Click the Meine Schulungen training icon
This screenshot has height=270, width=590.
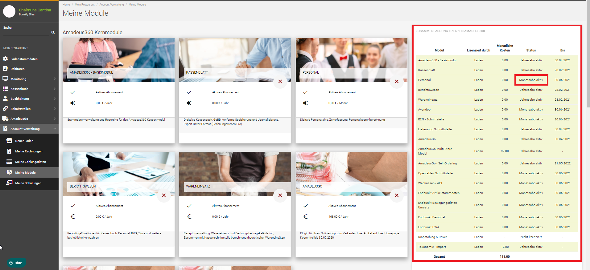click(x=9, y=183)
